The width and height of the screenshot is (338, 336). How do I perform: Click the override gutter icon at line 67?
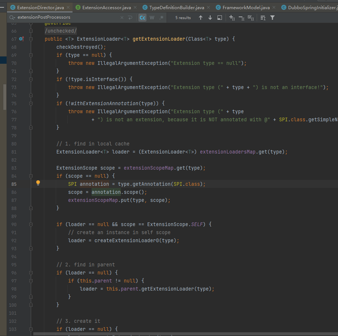[x=21, y=39]
